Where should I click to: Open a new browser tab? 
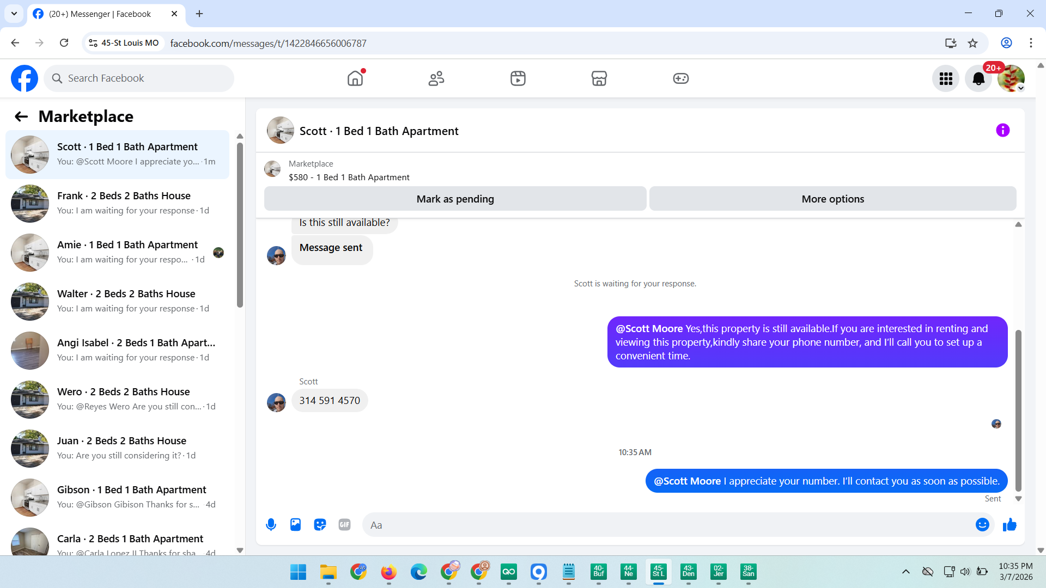(x=199, y=14)
